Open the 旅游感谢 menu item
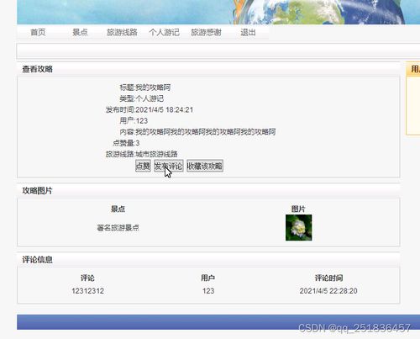 tap(206, 32)
